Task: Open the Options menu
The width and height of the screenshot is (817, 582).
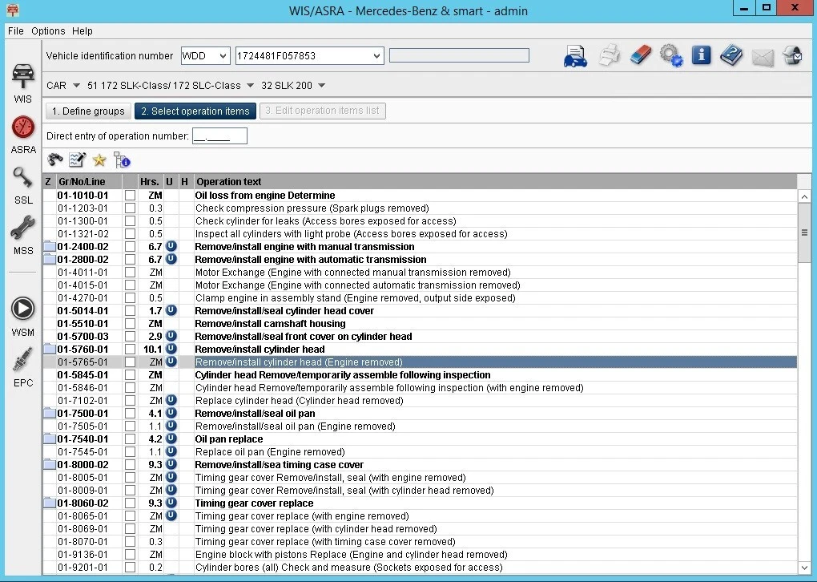Action: pyautogui.click(x=48, y=31)
